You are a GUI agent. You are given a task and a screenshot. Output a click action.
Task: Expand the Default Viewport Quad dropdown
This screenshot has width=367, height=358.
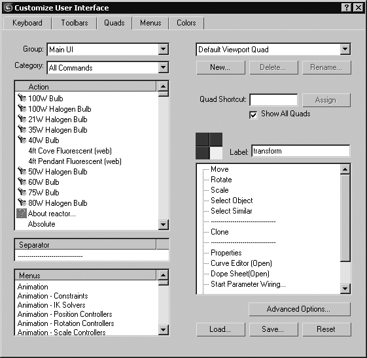coord(345,49)
